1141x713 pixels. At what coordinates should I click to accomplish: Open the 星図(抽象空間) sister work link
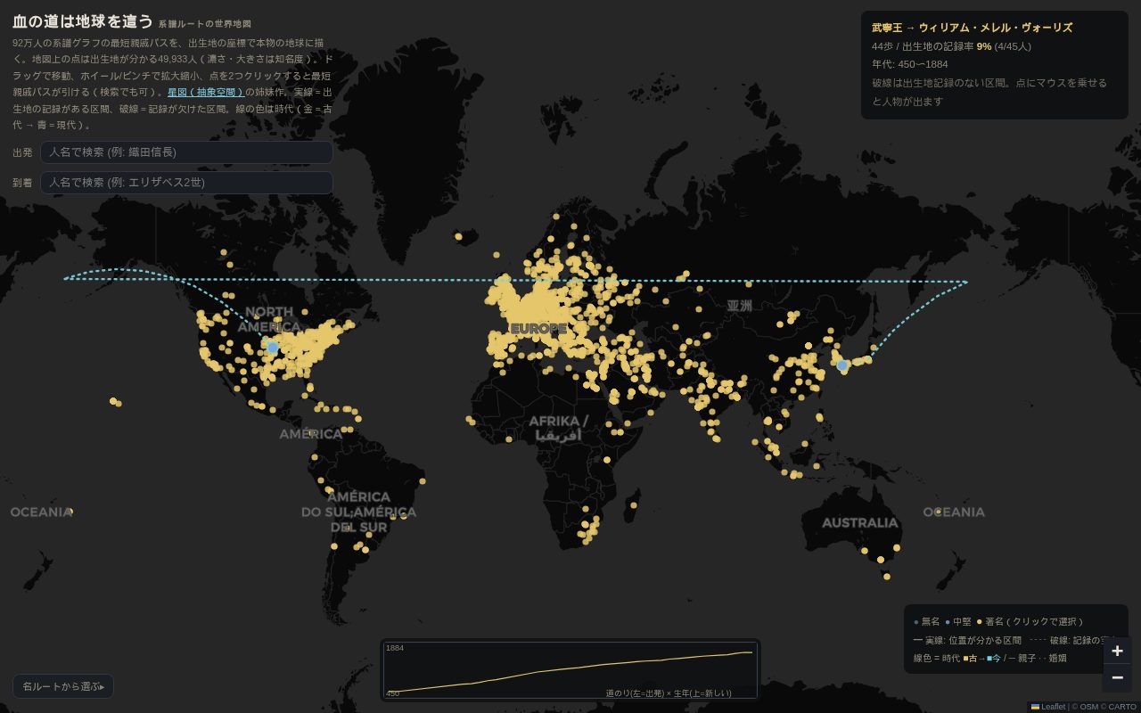pos(206,92)
